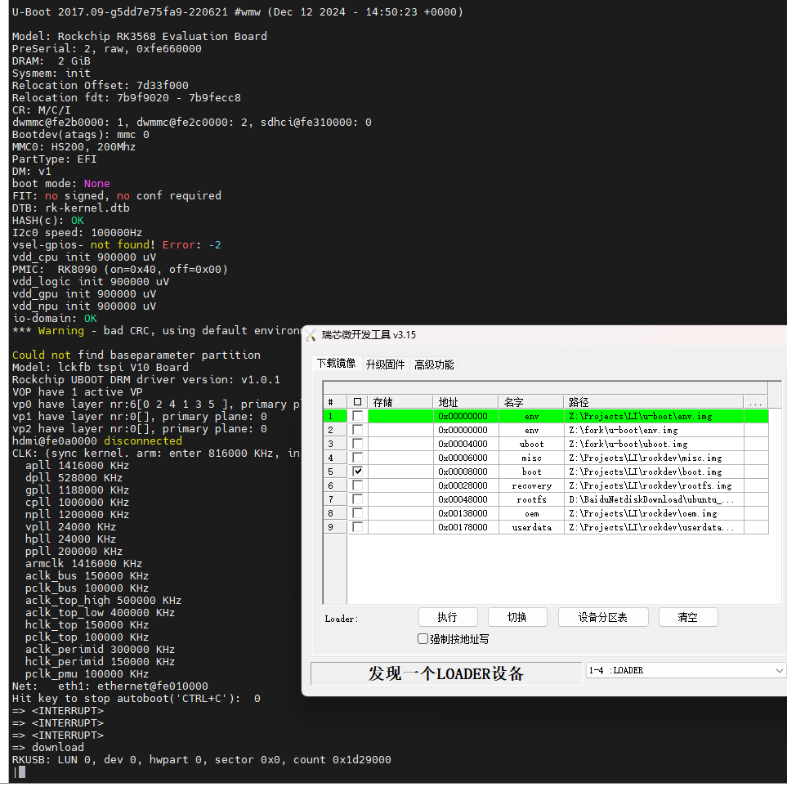Screen dimensions: 787x787
Task: Toggle checkbox for row 1 env
Action: (357, 416)
